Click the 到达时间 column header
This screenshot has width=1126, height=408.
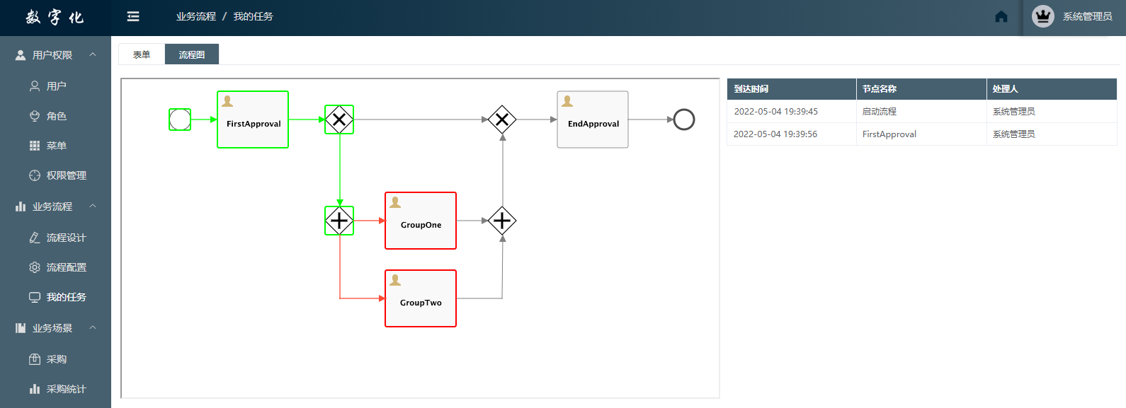(751, 89)
